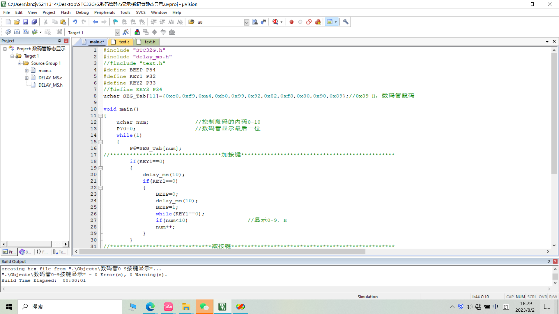The height and width of the screenshot is (314, 559).
Task: Open the Peripherals menu
Action: click(x=105, y=13)
